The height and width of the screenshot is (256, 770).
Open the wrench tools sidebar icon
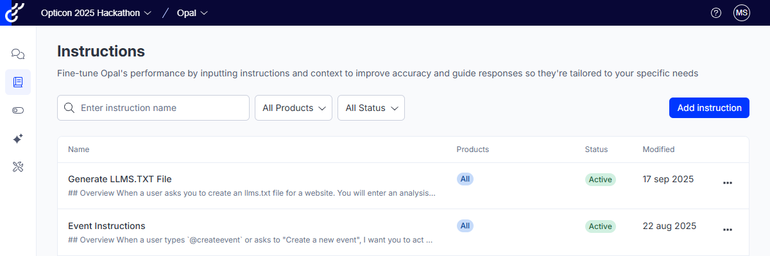point(18,167)
